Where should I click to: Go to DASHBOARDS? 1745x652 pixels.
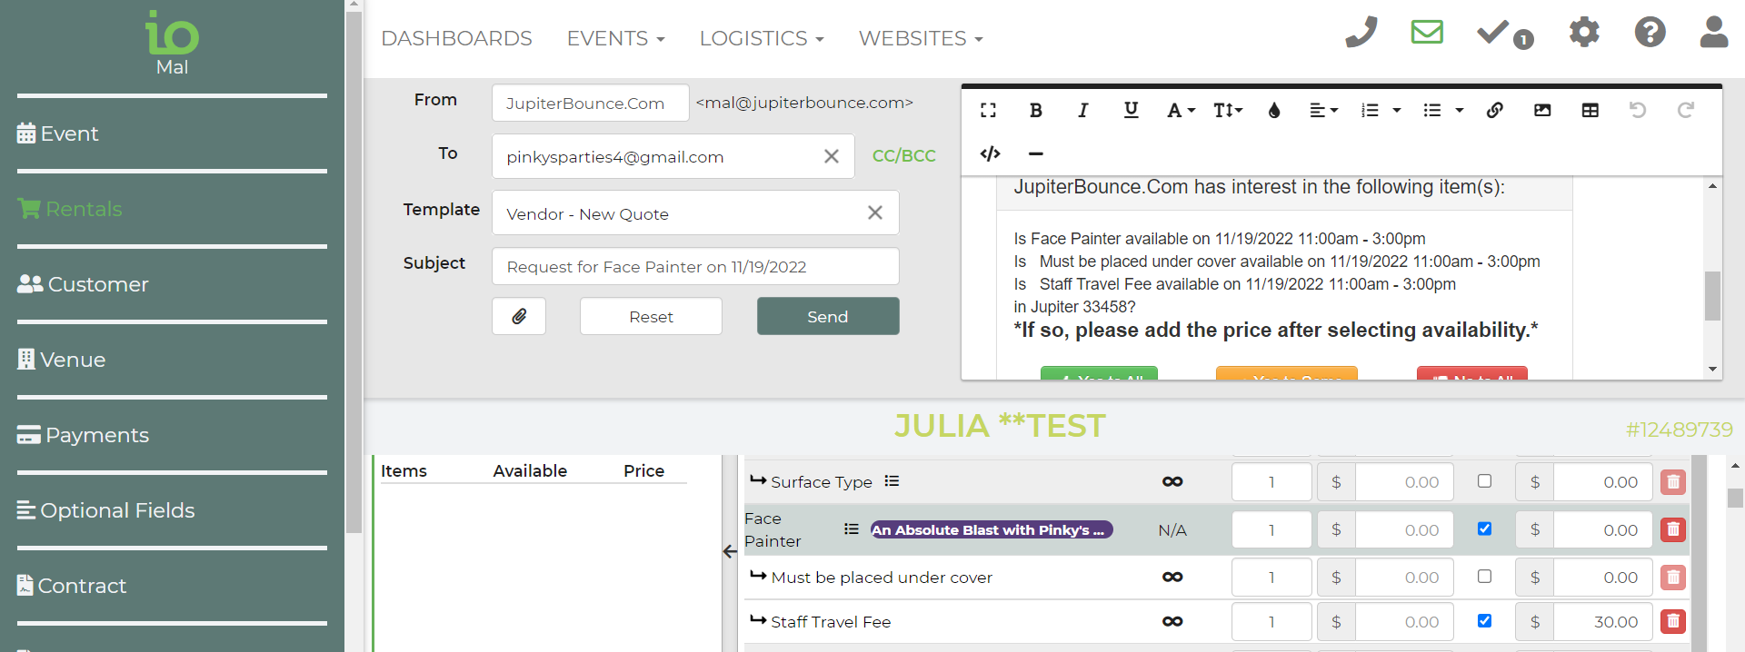tap(456, 38)
